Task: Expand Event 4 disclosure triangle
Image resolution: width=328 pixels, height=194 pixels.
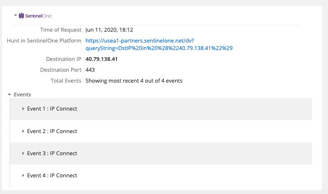Action: (x=23, y=175)
